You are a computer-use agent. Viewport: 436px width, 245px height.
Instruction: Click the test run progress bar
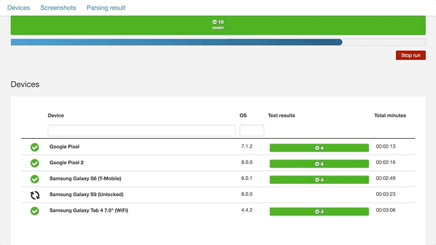click(x=218, y=42)
